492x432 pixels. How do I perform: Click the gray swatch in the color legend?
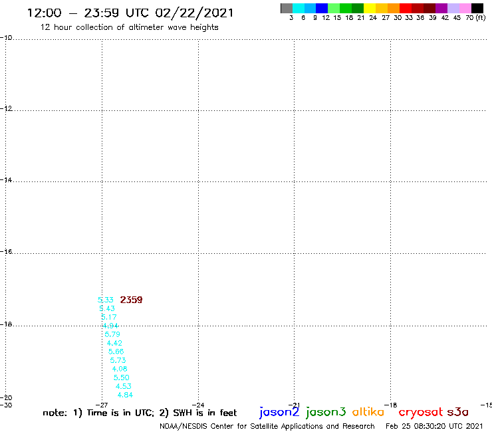[287, 8]
